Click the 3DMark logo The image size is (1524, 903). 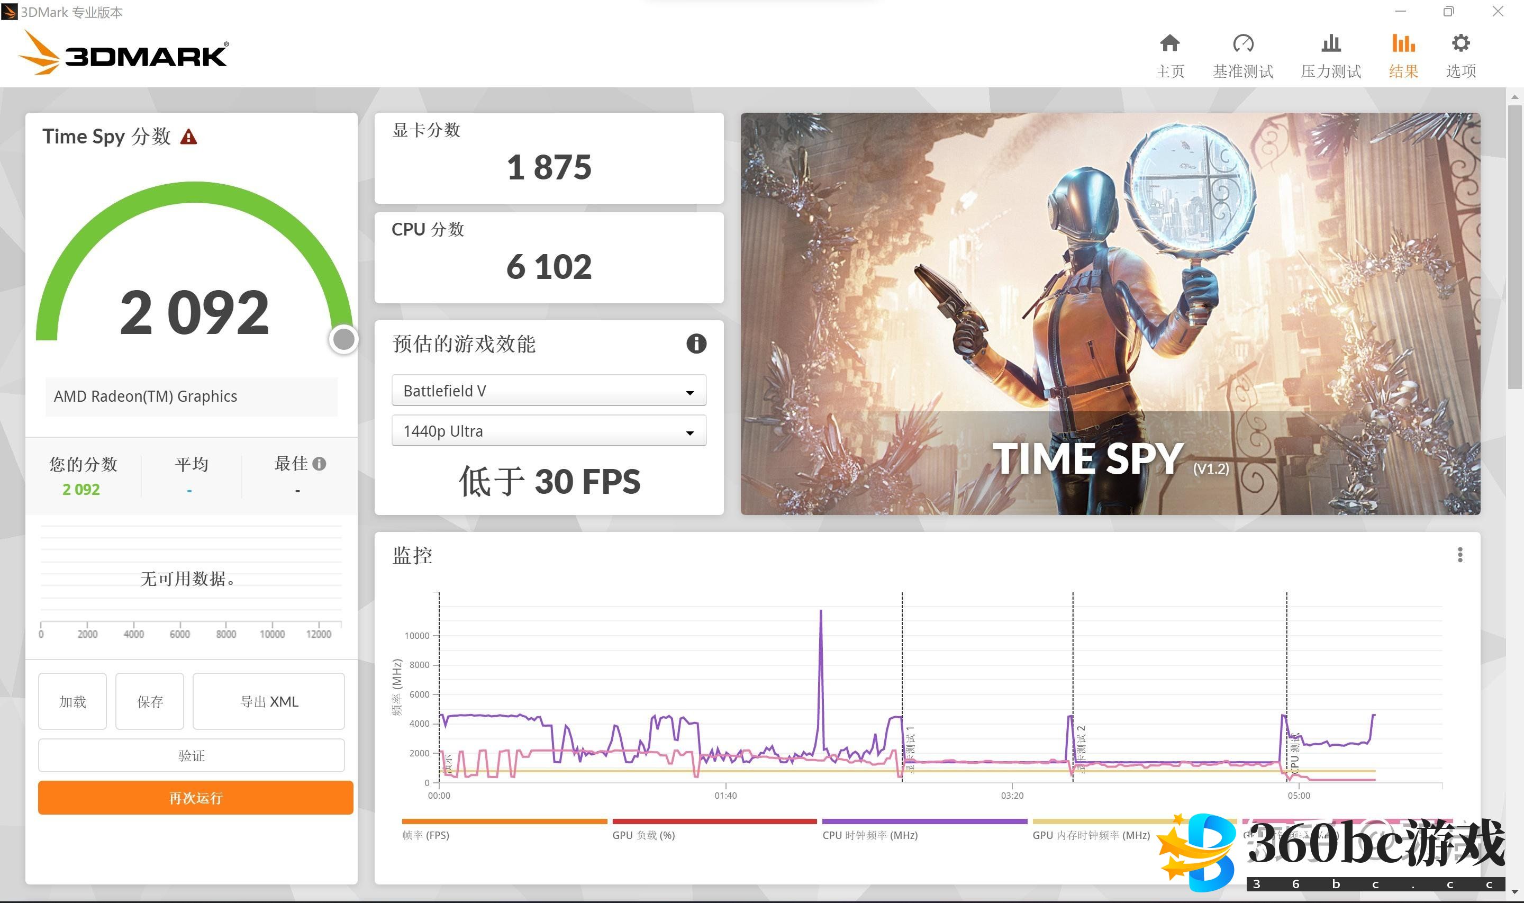[x=124, y=53]
